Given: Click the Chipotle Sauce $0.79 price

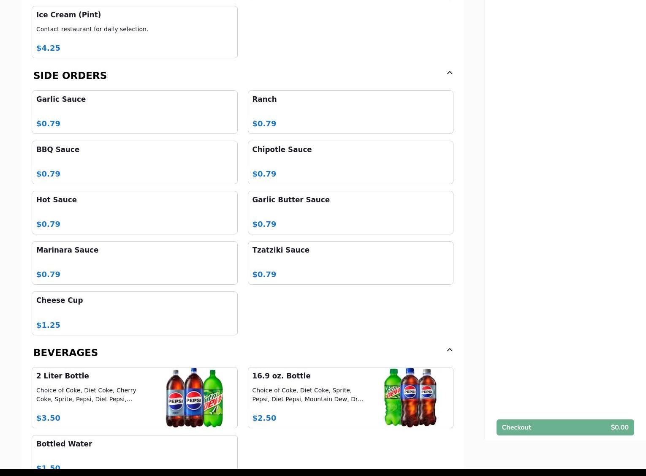Looking at the screenshot, I should point(264,174).
